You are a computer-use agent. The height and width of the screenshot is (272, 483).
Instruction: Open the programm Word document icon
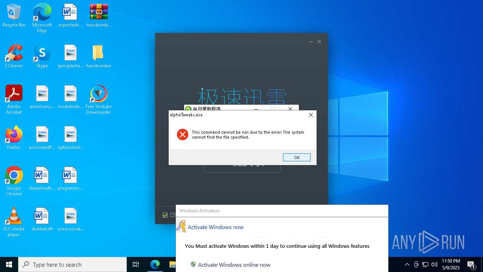pyautogui.click(x=70, y=179)
